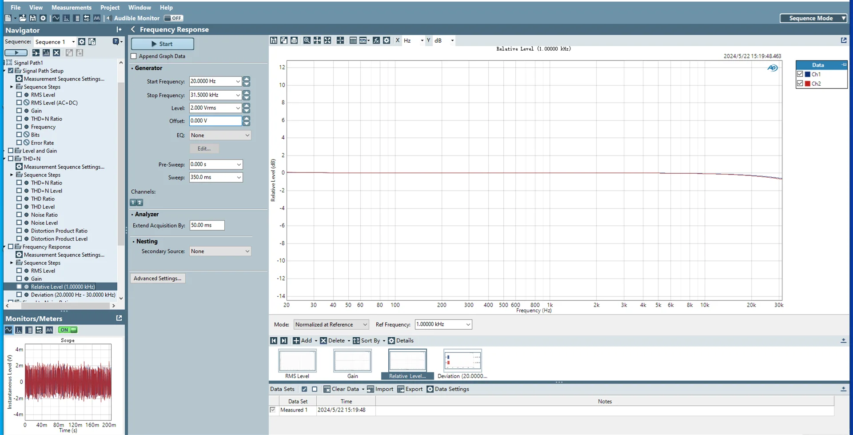Screen dimensions: 853x435
Task: Click the fx derived-result icon in graph toolbar
Action: [376, 40]
